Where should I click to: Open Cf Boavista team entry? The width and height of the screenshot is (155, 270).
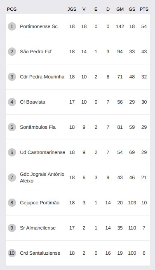(x=33, y=102)
